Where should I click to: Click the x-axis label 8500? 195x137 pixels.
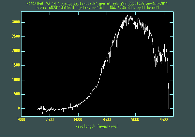tap(107, 120)
